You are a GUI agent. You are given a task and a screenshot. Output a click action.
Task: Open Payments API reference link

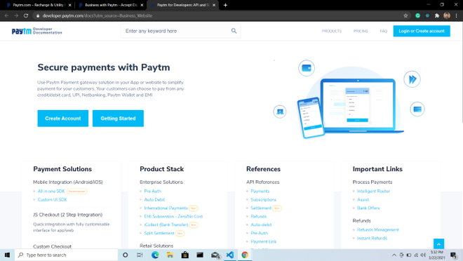[x=260, y=192]
